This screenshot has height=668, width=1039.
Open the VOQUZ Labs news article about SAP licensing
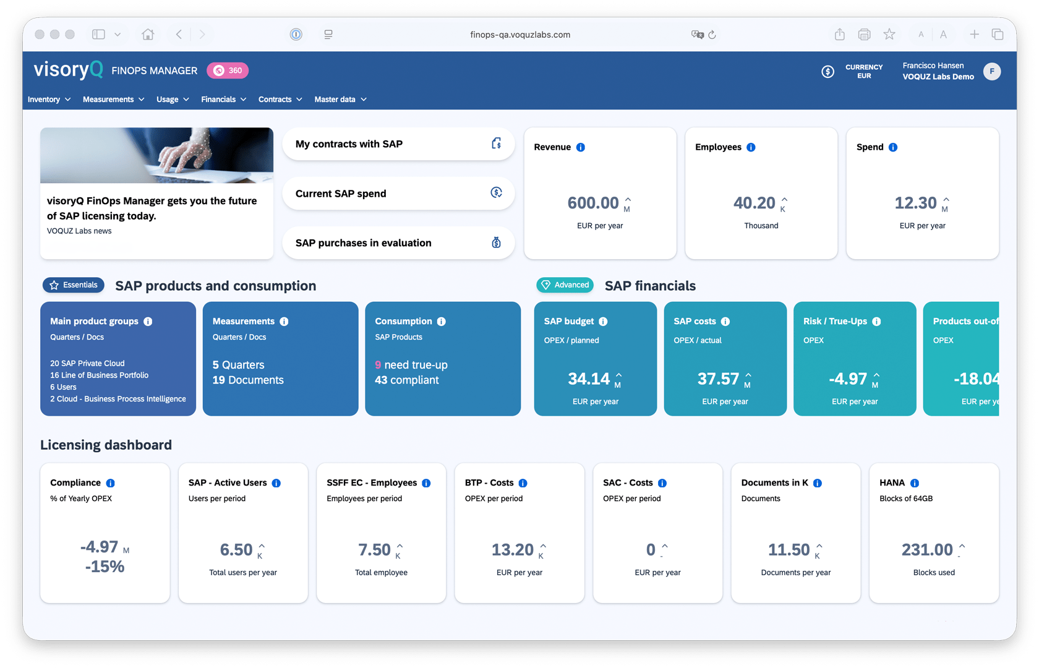[152, 208]
